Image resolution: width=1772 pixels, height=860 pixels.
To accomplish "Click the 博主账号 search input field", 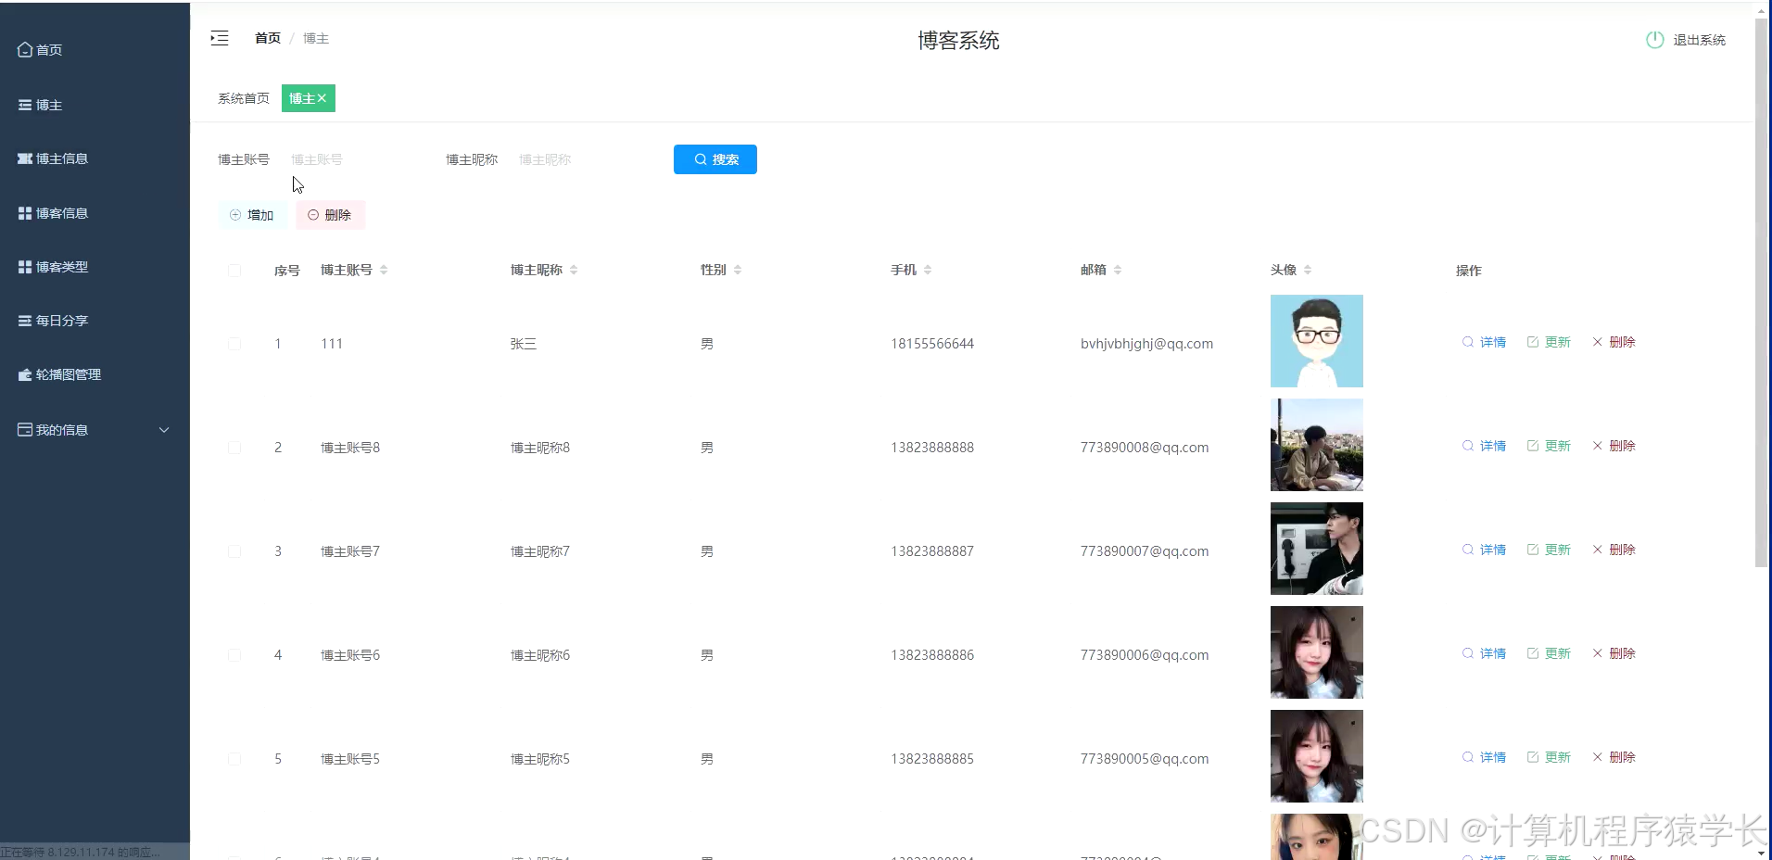I will point(356,159).
